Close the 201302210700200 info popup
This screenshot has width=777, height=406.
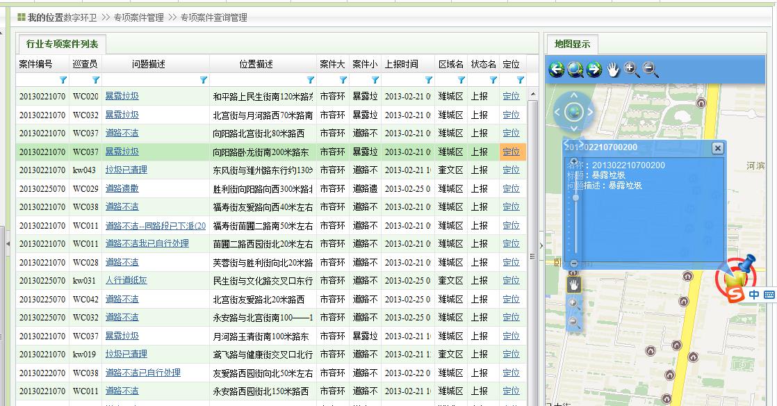click(717, 147)
